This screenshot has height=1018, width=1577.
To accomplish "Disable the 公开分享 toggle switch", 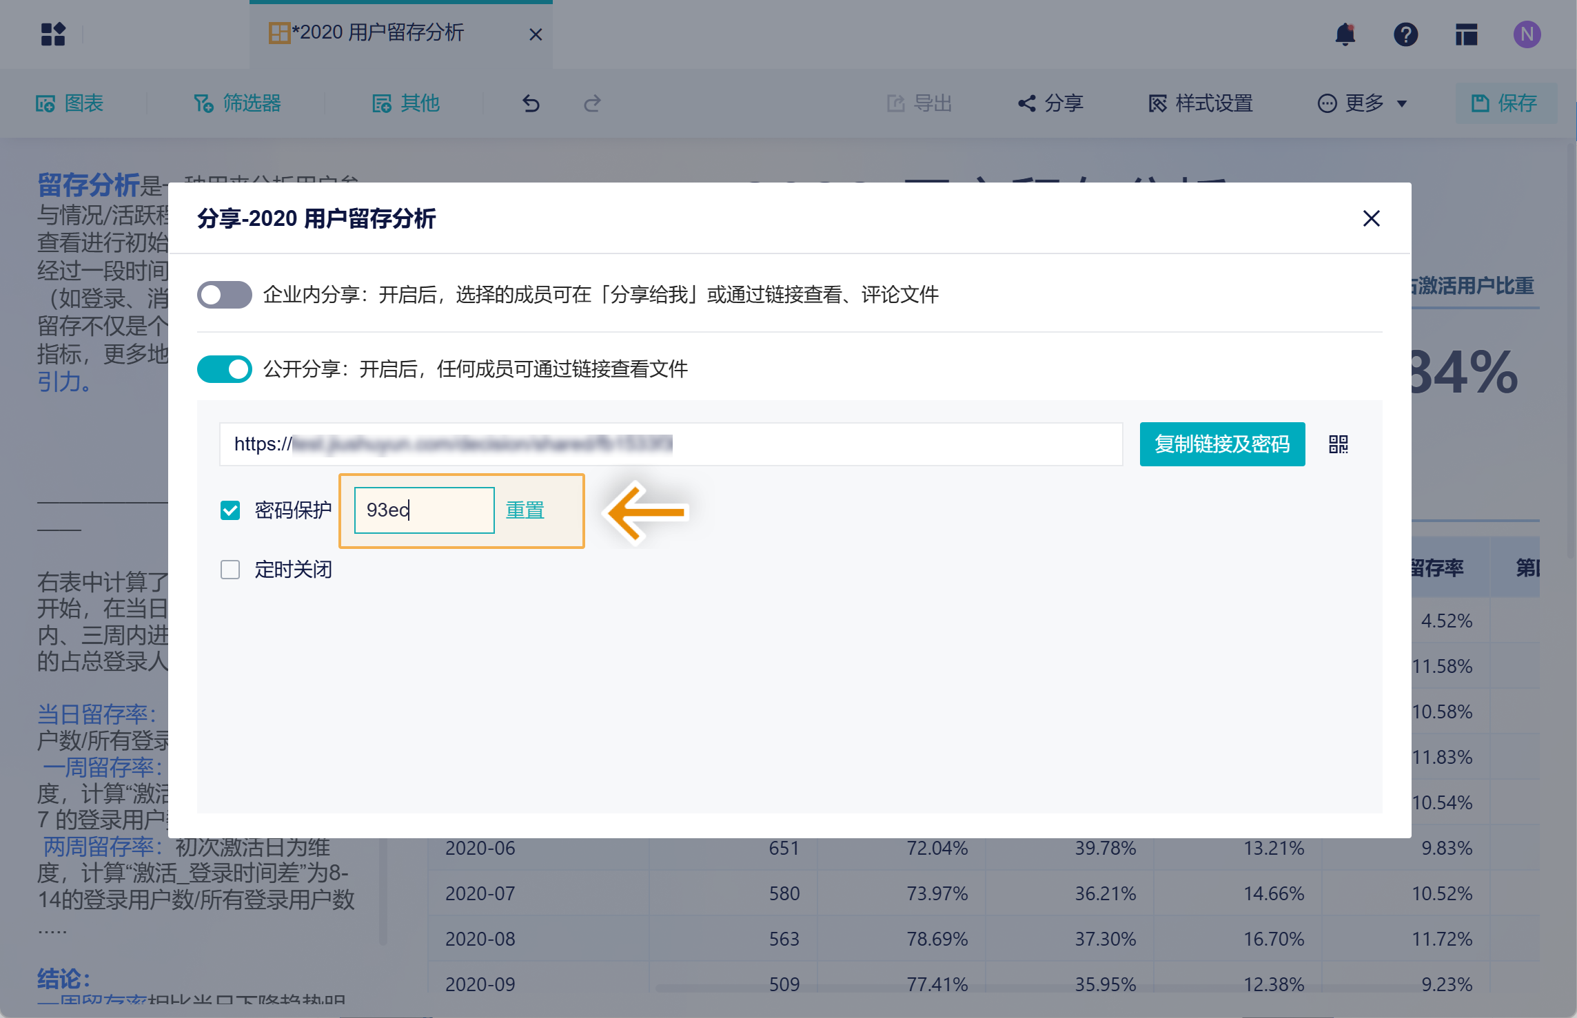I will [224, 369].
